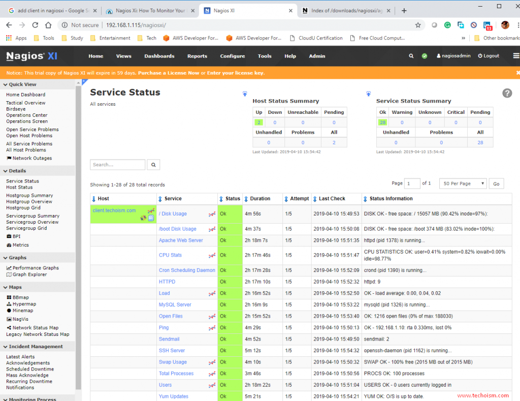Open the Reports menu

click(197, 56)
